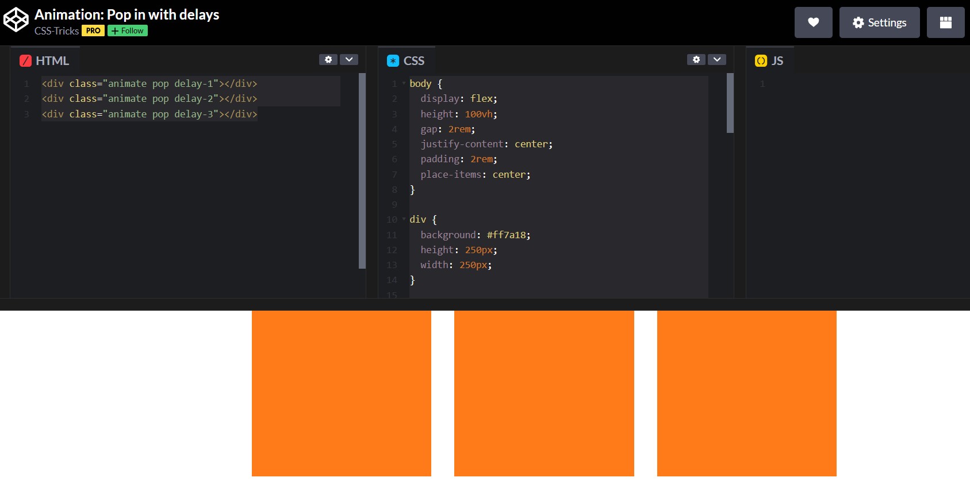Click the middle orange preview box

tap(544, 394)
